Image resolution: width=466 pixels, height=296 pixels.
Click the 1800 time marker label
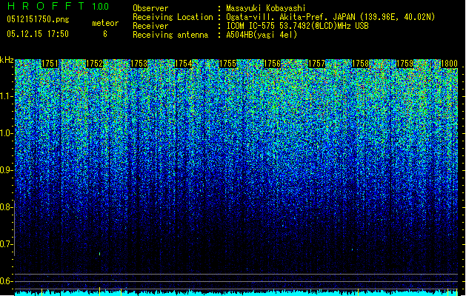(x=449, y=64)
